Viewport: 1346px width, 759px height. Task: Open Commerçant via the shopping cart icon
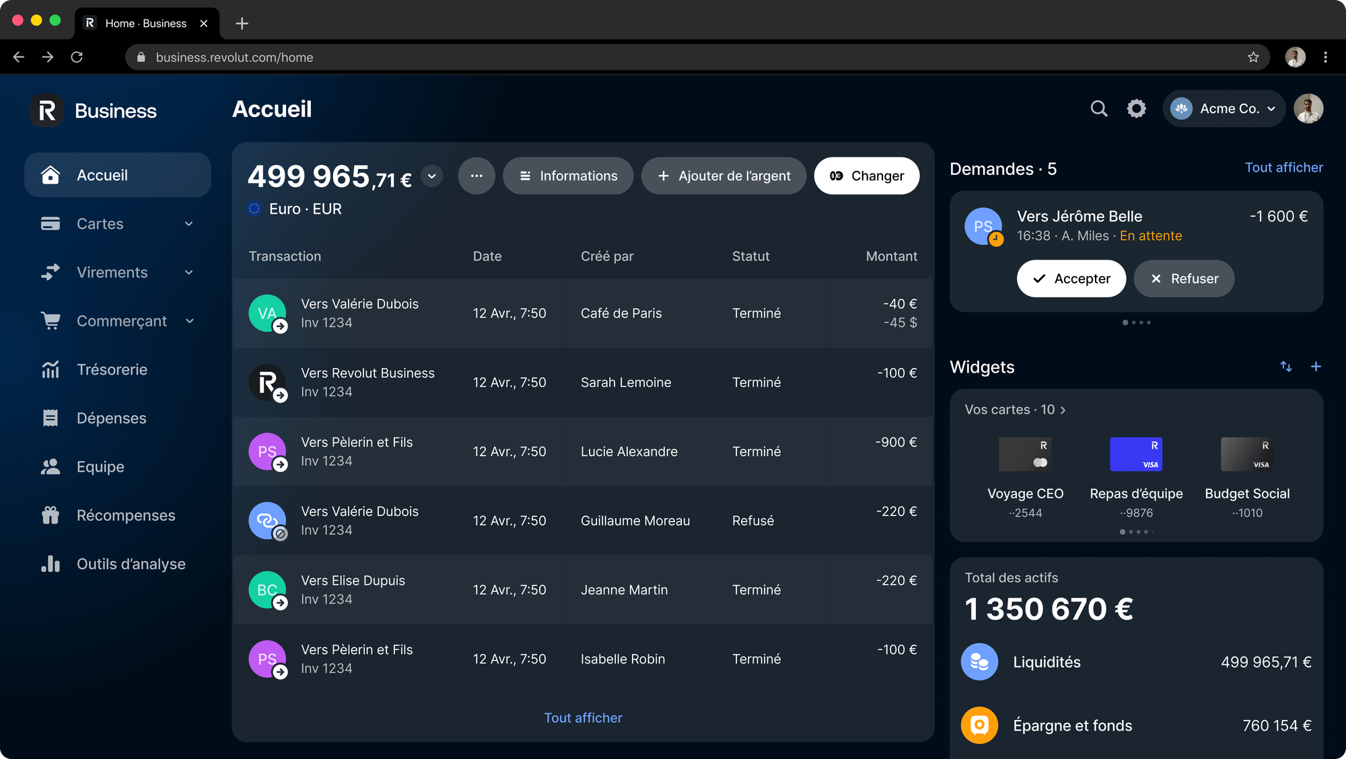(50, 321)
